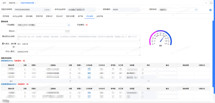The height and width of the screenshot is (103, 215).
Task: Open the 资产表 section tab
Action: click(x=80, y=16)
